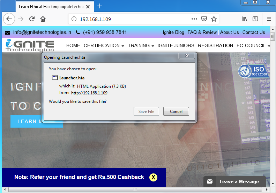
Task: Click the 'HTML Application (7.3 KB)' text
Action: pyautogui.click(x=102, y=86)
